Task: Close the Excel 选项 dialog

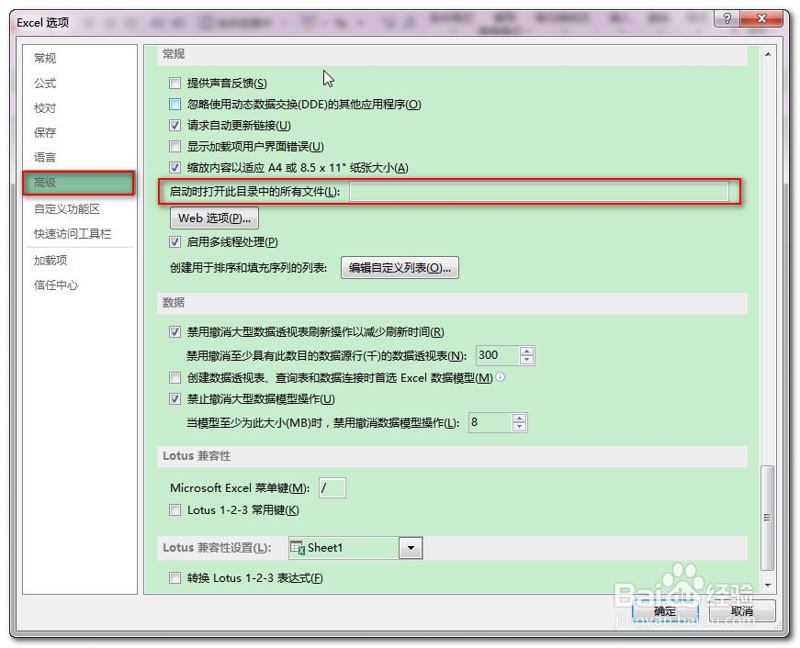Action: click(761, 18)
